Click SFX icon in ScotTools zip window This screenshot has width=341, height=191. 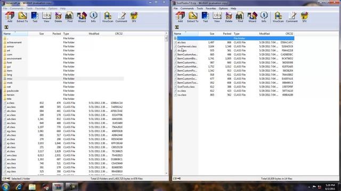304,17
